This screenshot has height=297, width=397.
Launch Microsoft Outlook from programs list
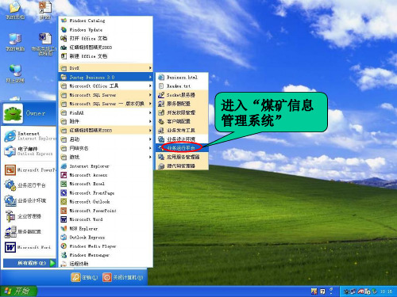[x=106, y=202]
